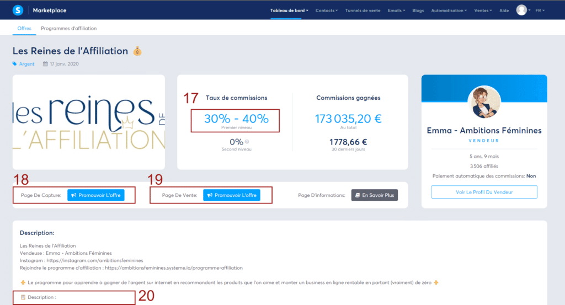
Task: Change language with the FR dropdown
Action: (x=540, y=10)
